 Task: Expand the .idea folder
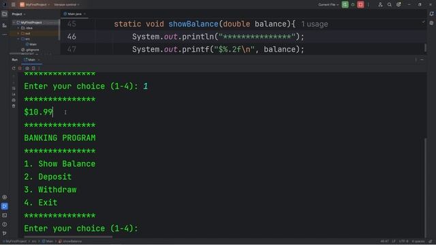click(18, 28)
